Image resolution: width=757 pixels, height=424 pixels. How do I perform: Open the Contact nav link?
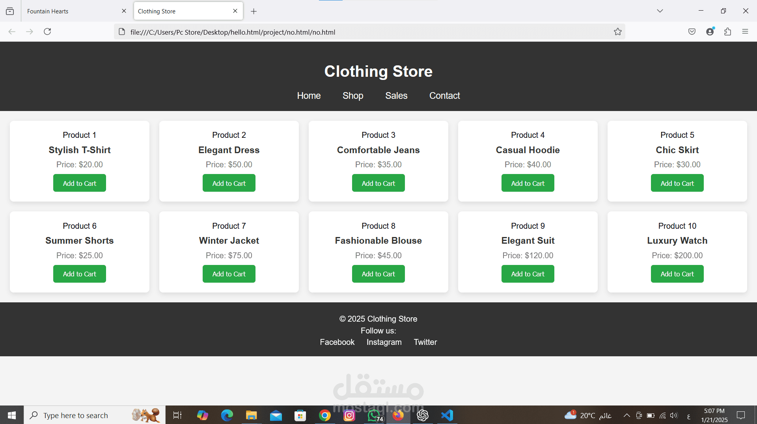click(x=444, y=96)
